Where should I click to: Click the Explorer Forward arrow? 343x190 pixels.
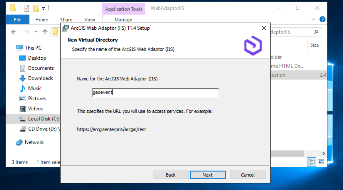pyautogui.click(x=26, y=32)
